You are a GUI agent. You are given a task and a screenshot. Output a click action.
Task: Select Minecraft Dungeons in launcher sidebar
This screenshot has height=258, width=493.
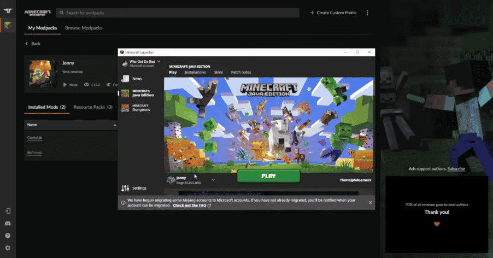pyautogui.click(x=141, y=108)
